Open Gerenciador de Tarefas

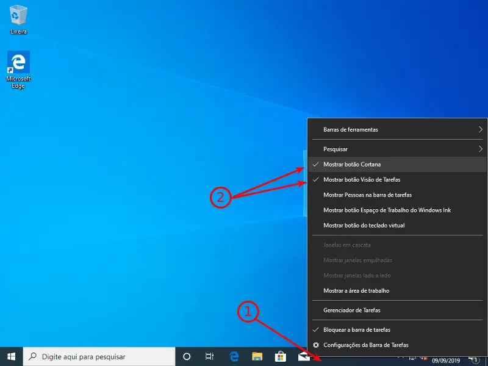[x=398, y=310]
